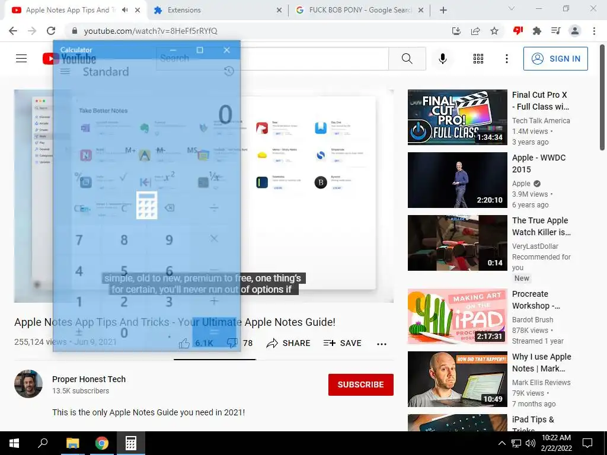Open the notification action center
The height and width of the screenshot is (455, 607).
[x=587, y=443]
